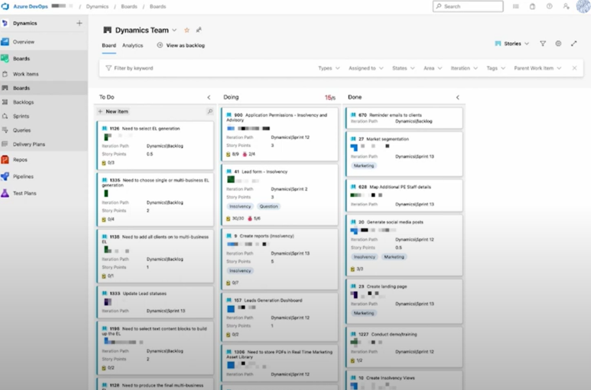
Task: Collapse the To Do column
Action: pyautogui.click(x=209, y=97)
